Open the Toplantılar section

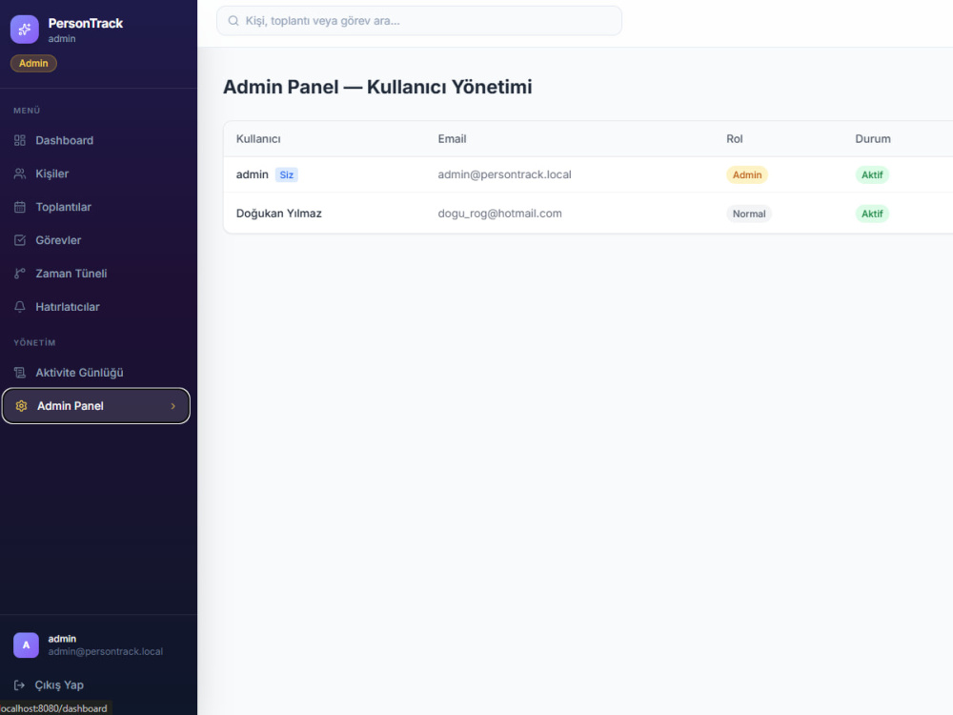tap(96, 207)
